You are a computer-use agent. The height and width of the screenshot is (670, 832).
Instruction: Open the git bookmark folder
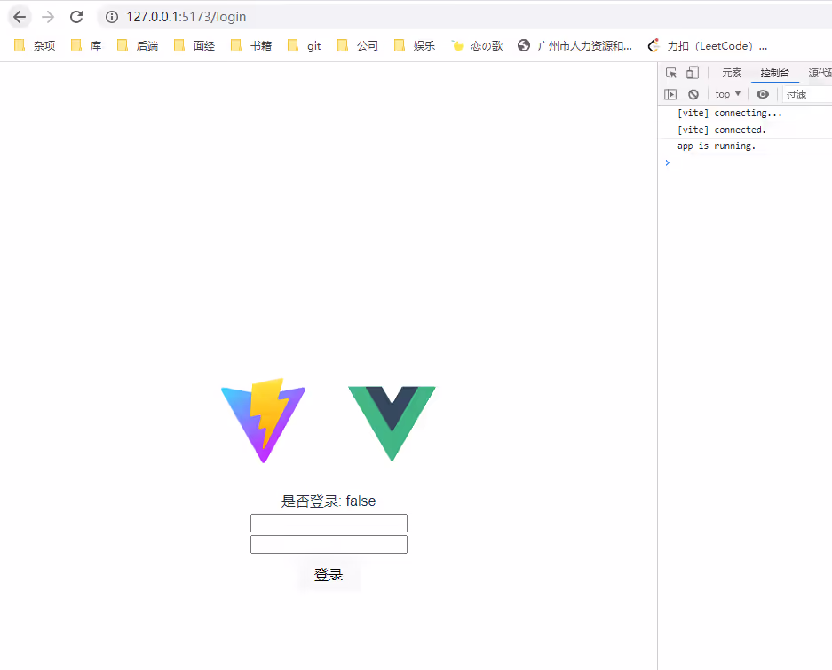[x=304, y=45]
